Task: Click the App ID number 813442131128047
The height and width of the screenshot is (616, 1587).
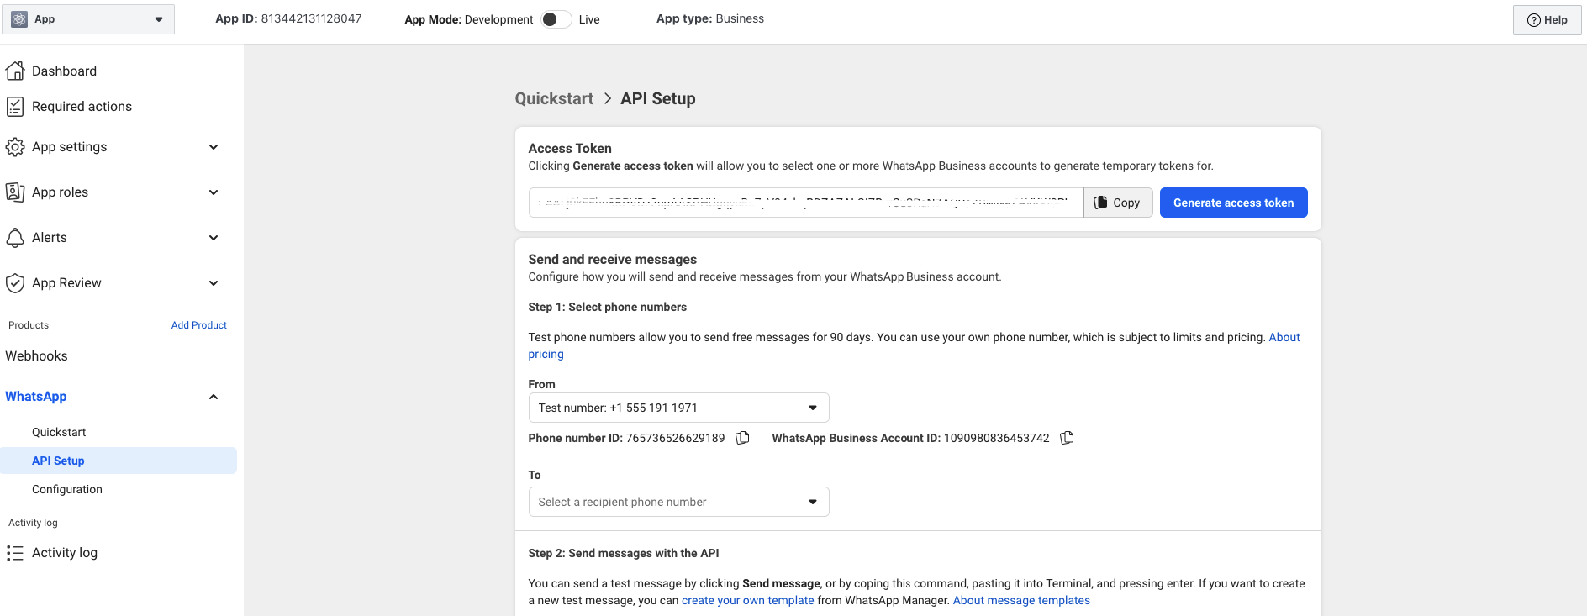Action: [311, 18]
